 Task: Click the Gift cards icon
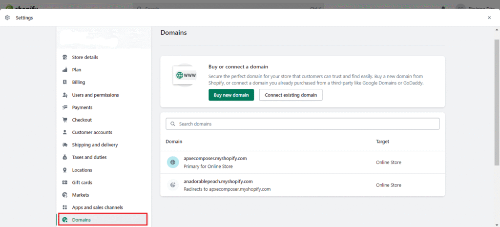[64, 183]
